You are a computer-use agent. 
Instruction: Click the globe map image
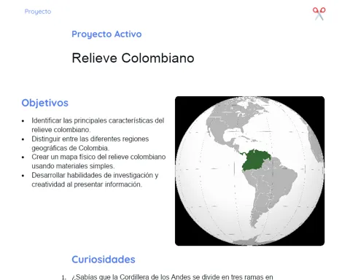pyautogui.click(x=249, y=171)
